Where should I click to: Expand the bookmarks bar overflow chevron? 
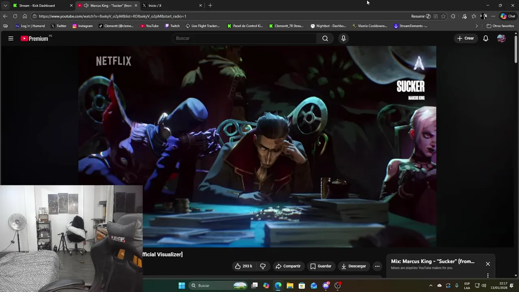click(477, 26)
